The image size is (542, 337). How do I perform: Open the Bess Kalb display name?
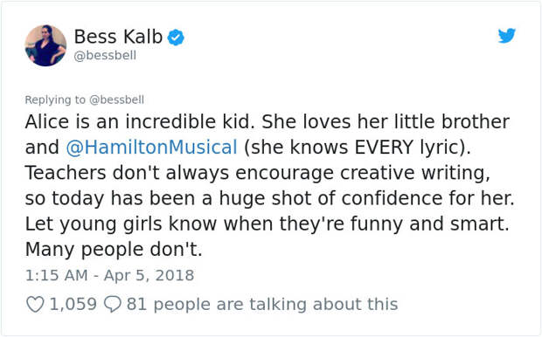coord(118,37)
